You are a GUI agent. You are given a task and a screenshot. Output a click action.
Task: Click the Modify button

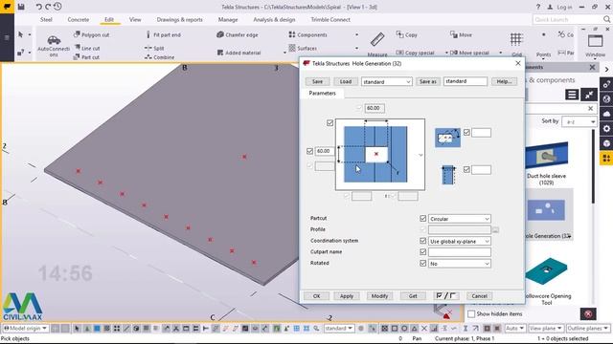click(x=379, y=296)
